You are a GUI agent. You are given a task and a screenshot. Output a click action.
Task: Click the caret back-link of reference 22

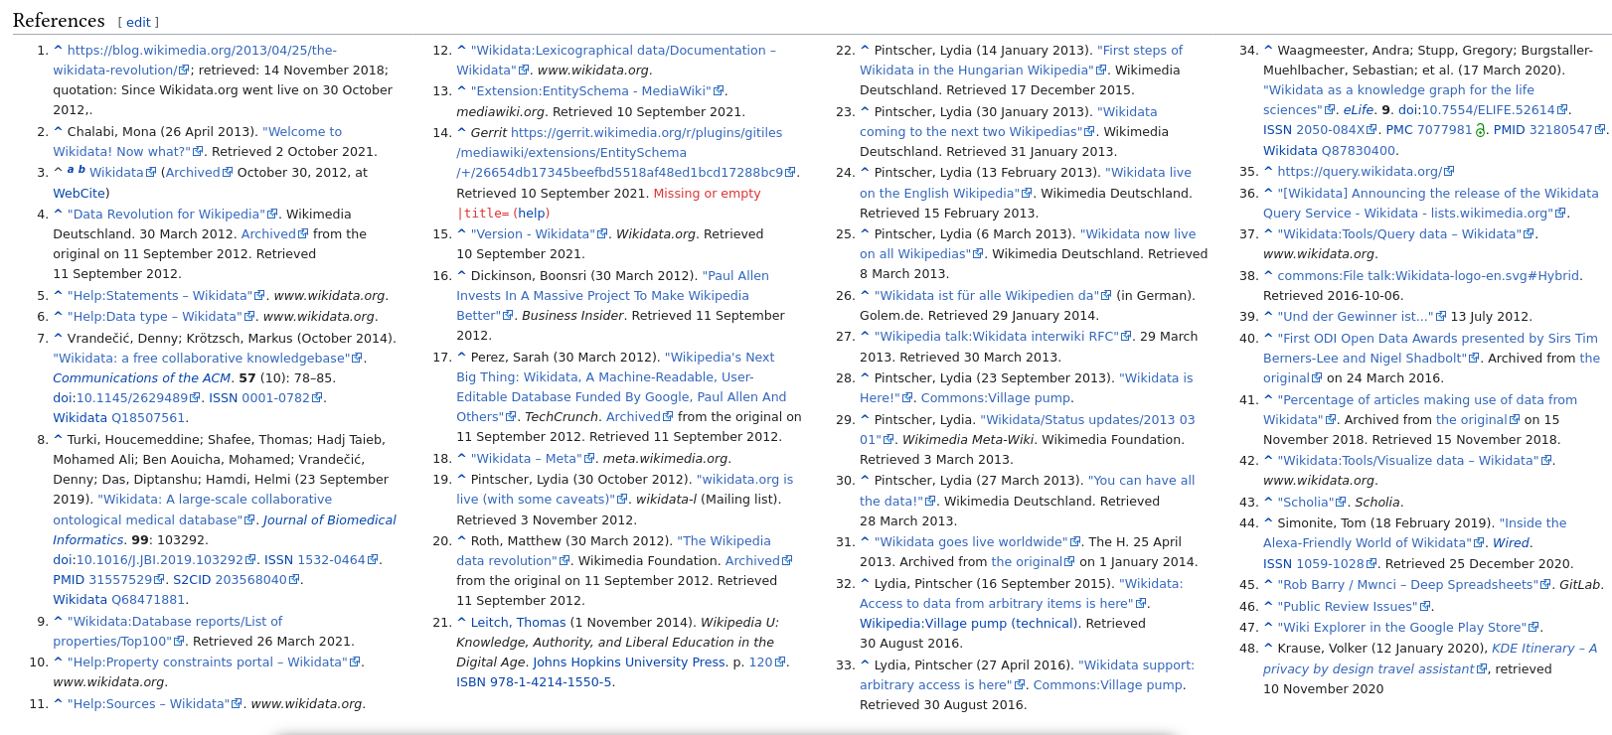click(865, 50)
